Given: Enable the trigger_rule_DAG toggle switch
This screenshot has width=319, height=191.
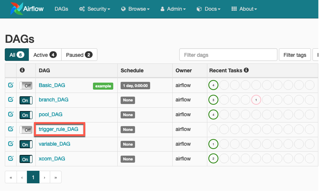Looking at the screenshot, I should [x=26, y=130].
